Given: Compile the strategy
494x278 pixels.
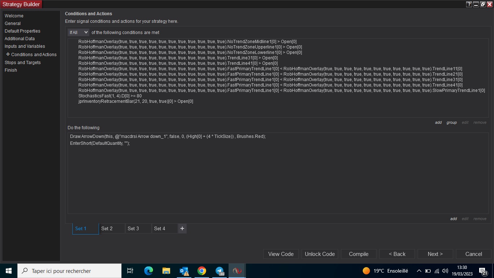Looking at the screenshot, I should (x=359, y=254).
